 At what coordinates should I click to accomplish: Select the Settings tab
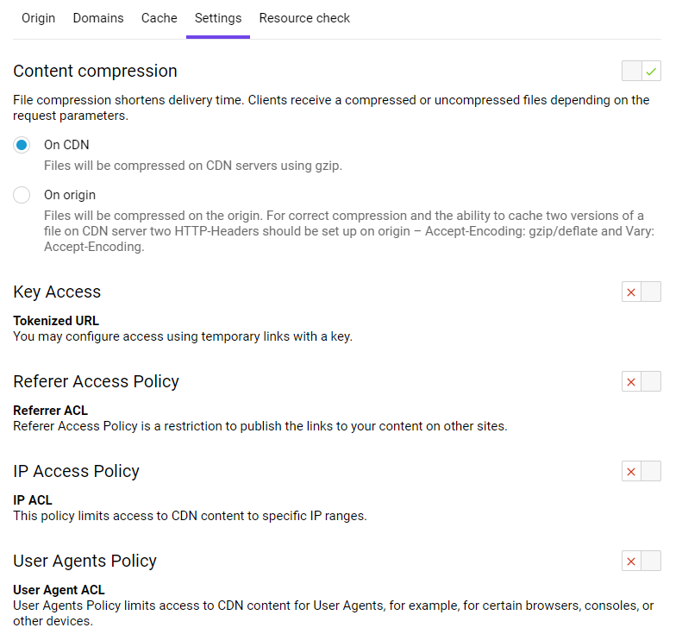pyautogui.click(x=218, y=18)
